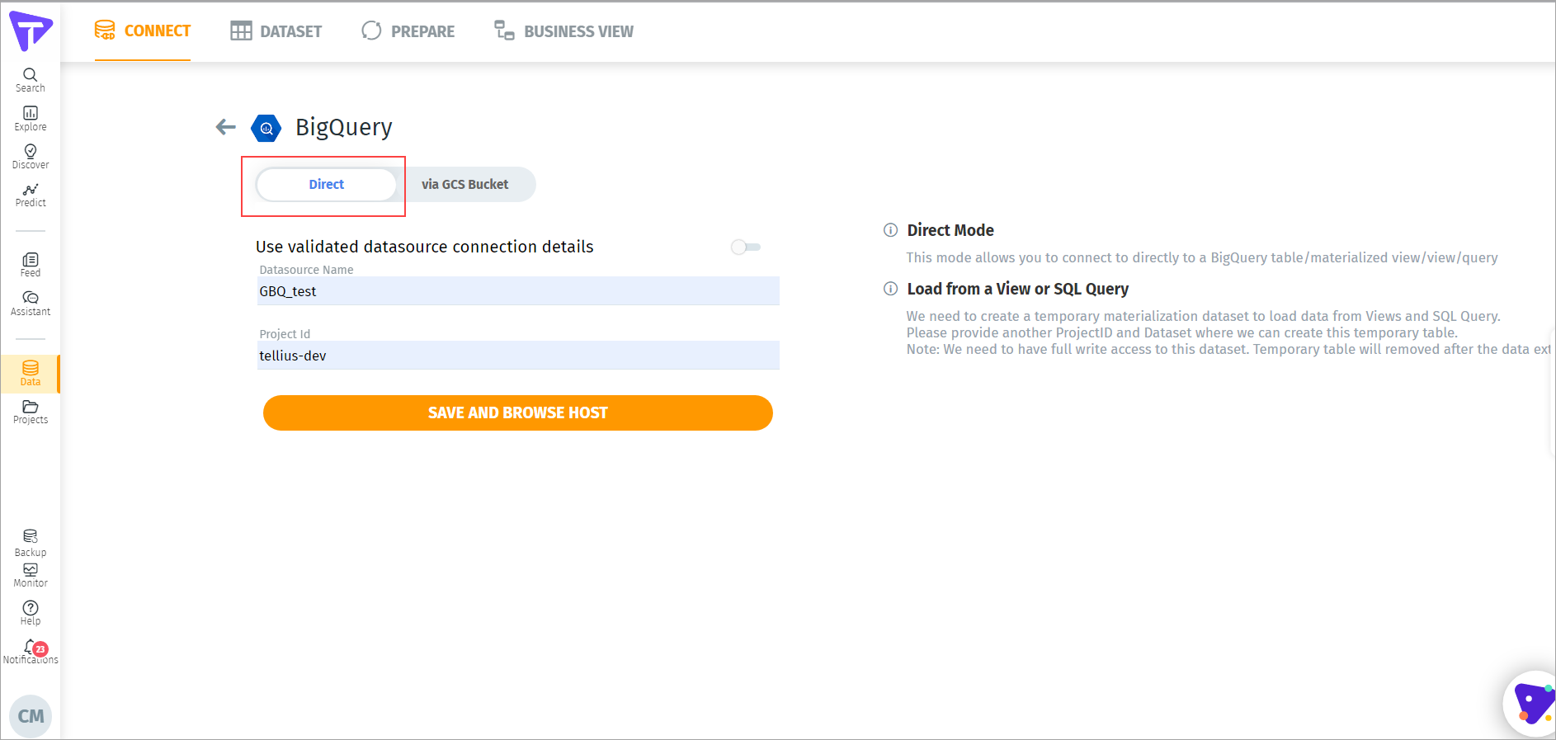Click the Direct Mode heading
The height and width of the screenshot is (740, 1556).
pos(950,230)
